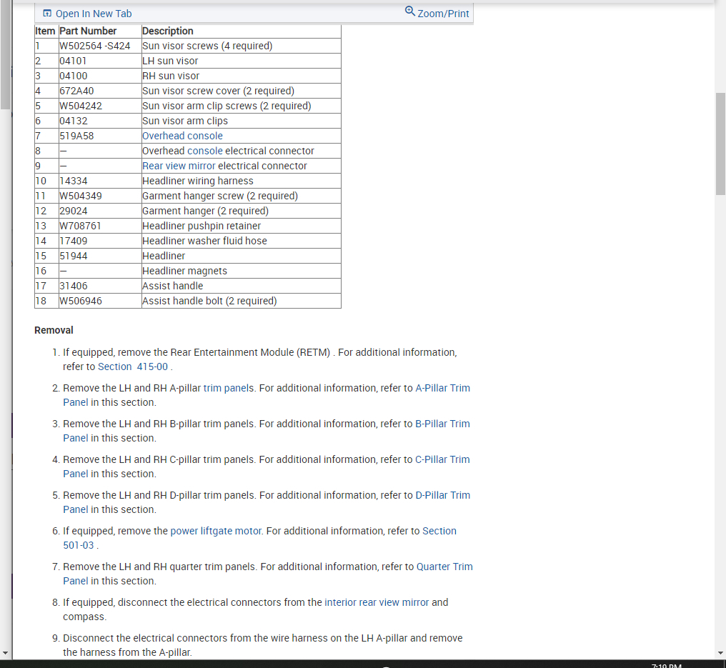726x668 pixels.
Task: Click the Zoom/Print magnifier icon
Action: pos(409,11)
